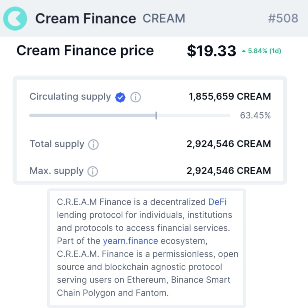Click the verified badge next to Circulating supply
The height and width of the screenshot is (308, 308).
pyautogui.click(x=120, y=97)
